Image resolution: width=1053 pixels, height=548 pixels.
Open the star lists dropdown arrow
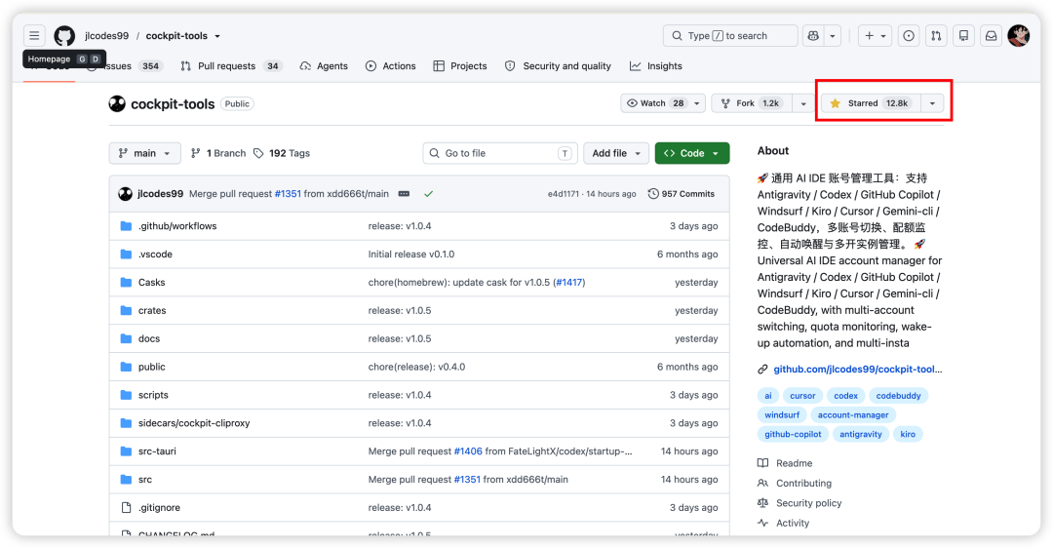click(932, 103)
